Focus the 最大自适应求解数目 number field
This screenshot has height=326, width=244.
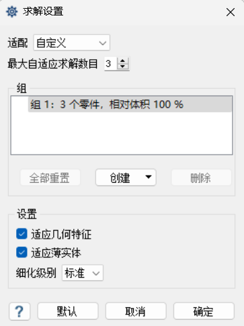point(111,64)
